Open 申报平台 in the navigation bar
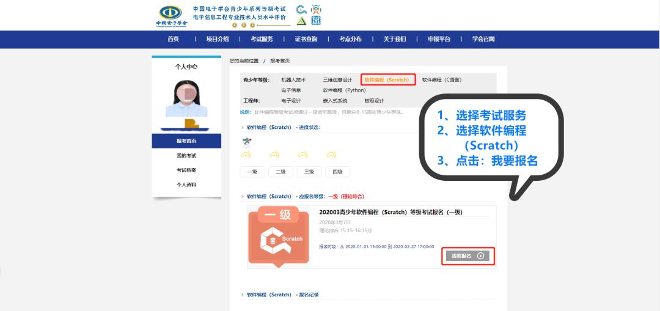The image size is (660, 311). (439, 39)
